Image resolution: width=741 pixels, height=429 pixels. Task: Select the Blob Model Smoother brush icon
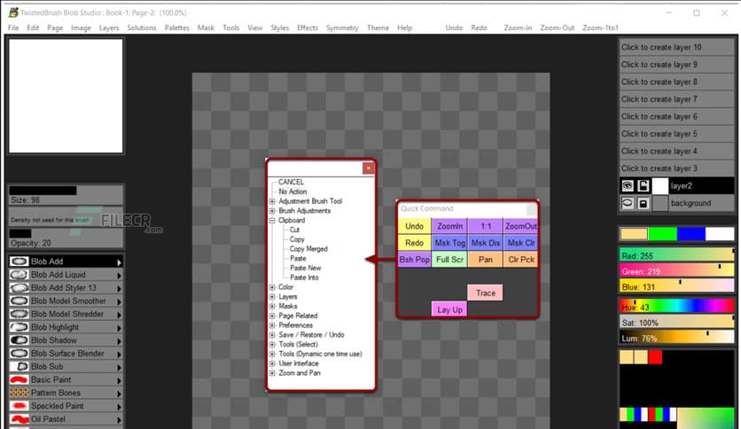coord(19,301)
